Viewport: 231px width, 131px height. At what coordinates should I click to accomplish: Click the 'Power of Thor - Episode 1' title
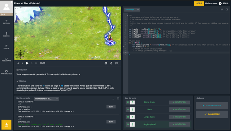point(27,3)
